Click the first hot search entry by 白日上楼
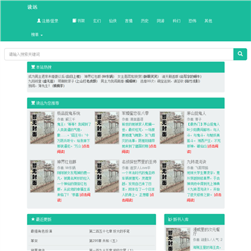Viewport: 251px width, 251px height. tap(46, 77)
